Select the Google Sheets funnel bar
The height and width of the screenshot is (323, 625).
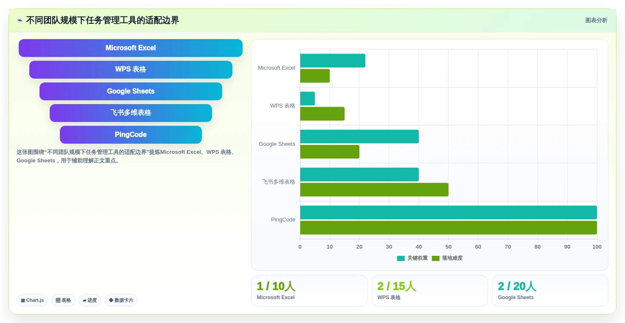[131, 91]
